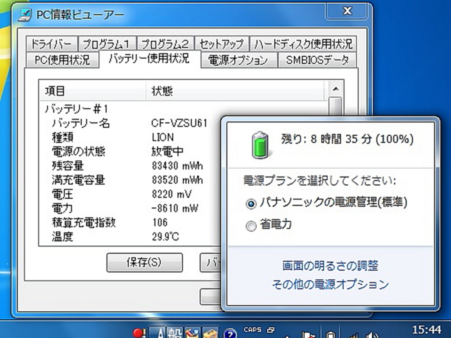Select パナソニックの電源管理(標準) power plan
Screen dimensions: 451x338
327,203
